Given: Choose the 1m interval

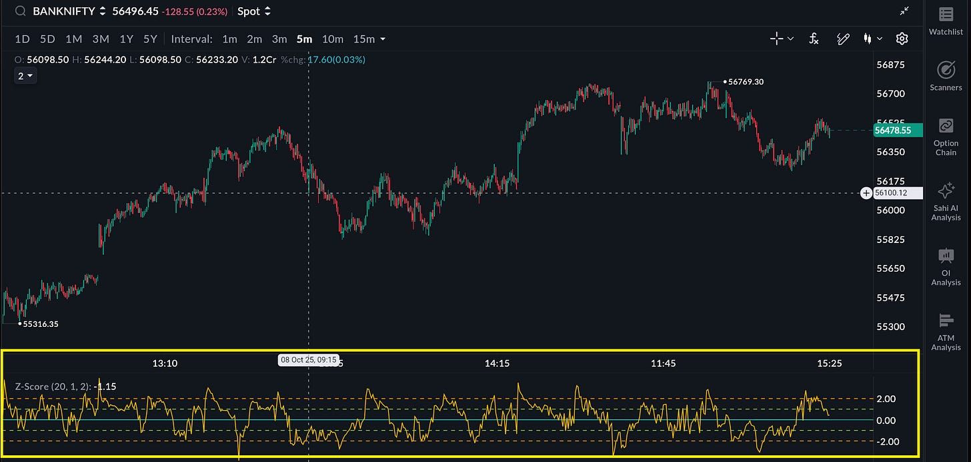Looking at the screenshot, I should point(229,39).
